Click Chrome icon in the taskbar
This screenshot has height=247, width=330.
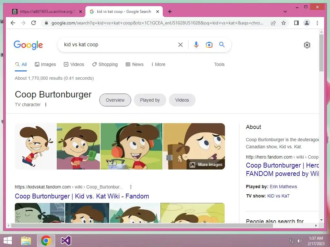coord(46,241)
